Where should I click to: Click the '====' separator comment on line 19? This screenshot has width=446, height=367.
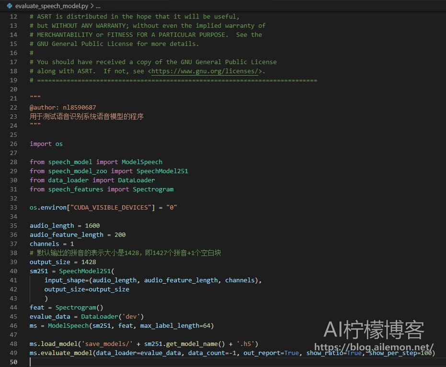coord(173,80)
